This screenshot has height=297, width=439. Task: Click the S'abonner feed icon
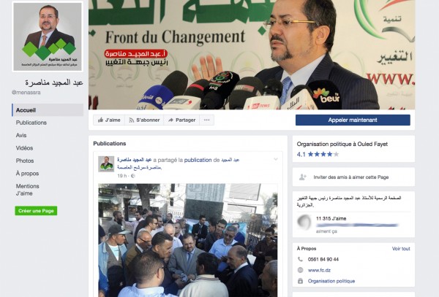(131, 120)
